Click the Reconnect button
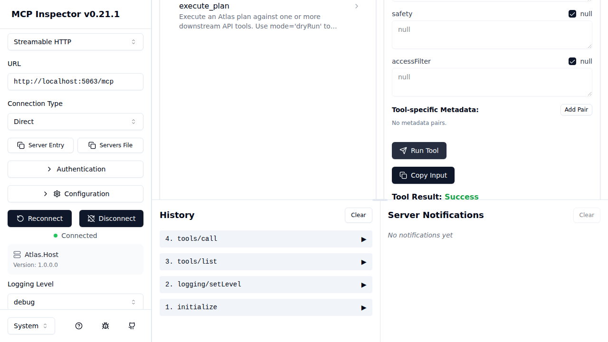The width and height of the screenshot is (608, 342). click(39, 218)
